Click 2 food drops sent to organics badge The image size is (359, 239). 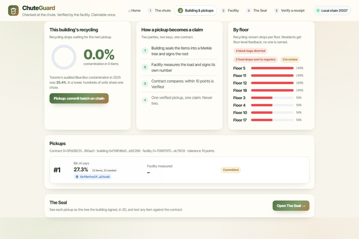click(x=256, y=60)
